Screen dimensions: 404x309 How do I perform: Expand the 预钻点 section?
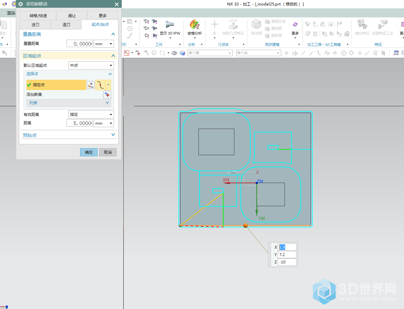113,135
